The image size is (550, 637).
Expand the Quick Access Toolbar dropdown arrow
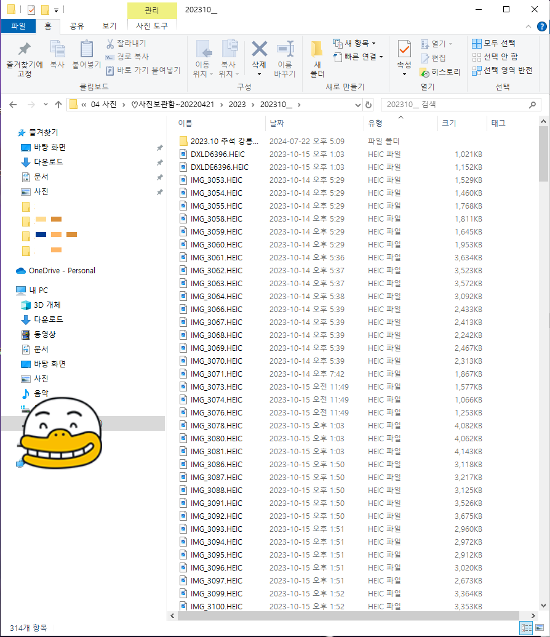[56, 10]
